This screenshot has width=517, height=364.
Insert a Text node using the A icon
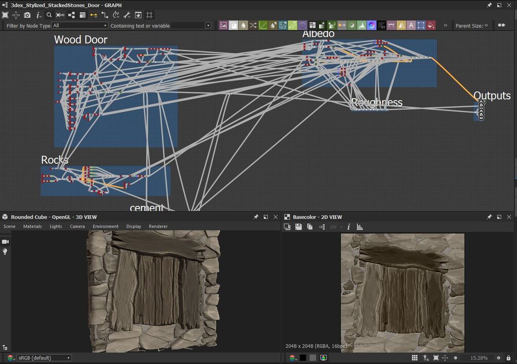(411, 25)
